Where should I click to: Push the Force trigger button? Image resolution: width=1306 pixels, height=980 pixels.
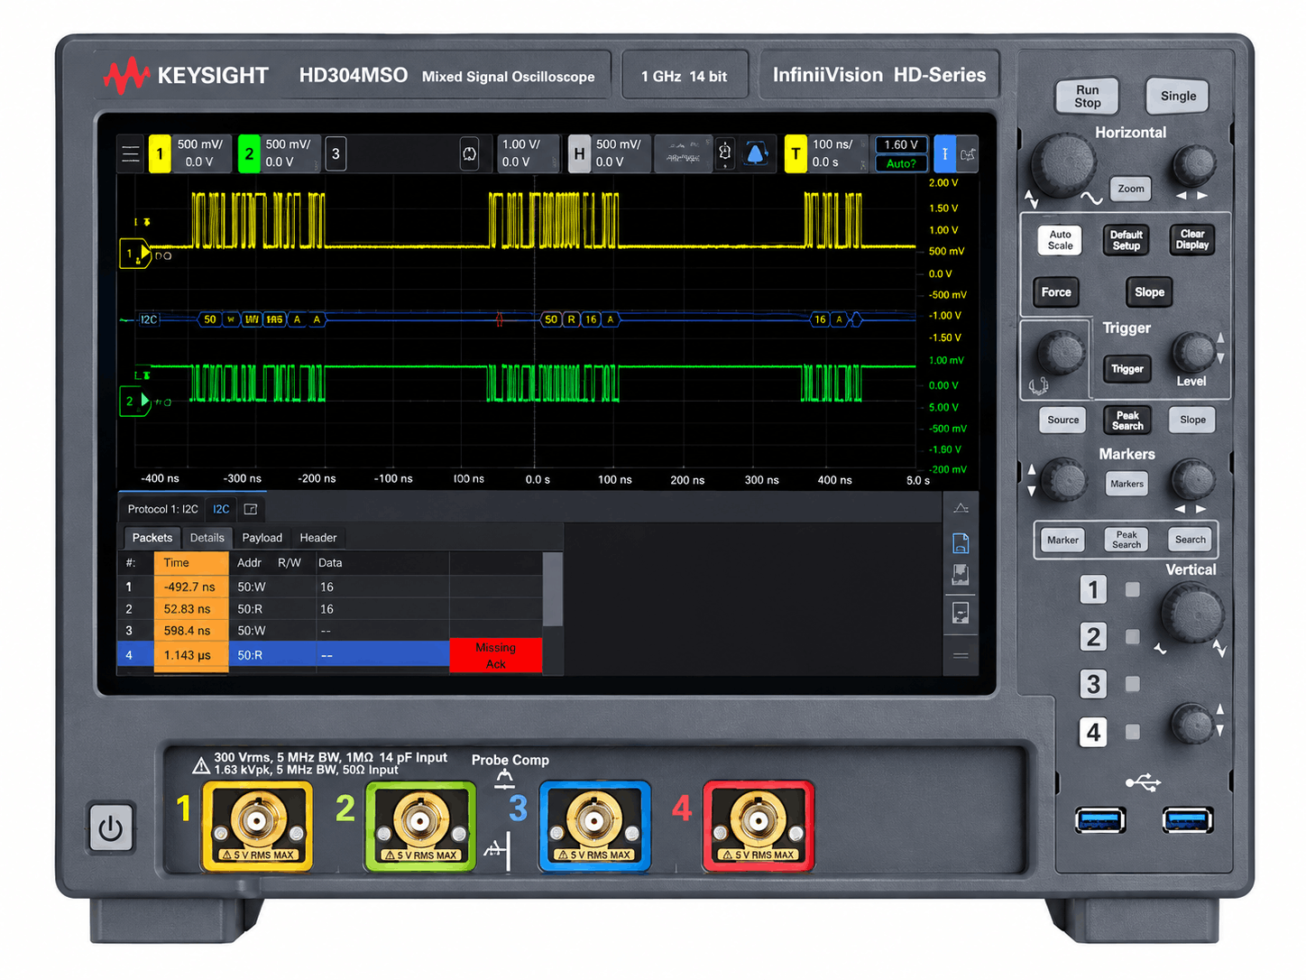coord(1056,292)
